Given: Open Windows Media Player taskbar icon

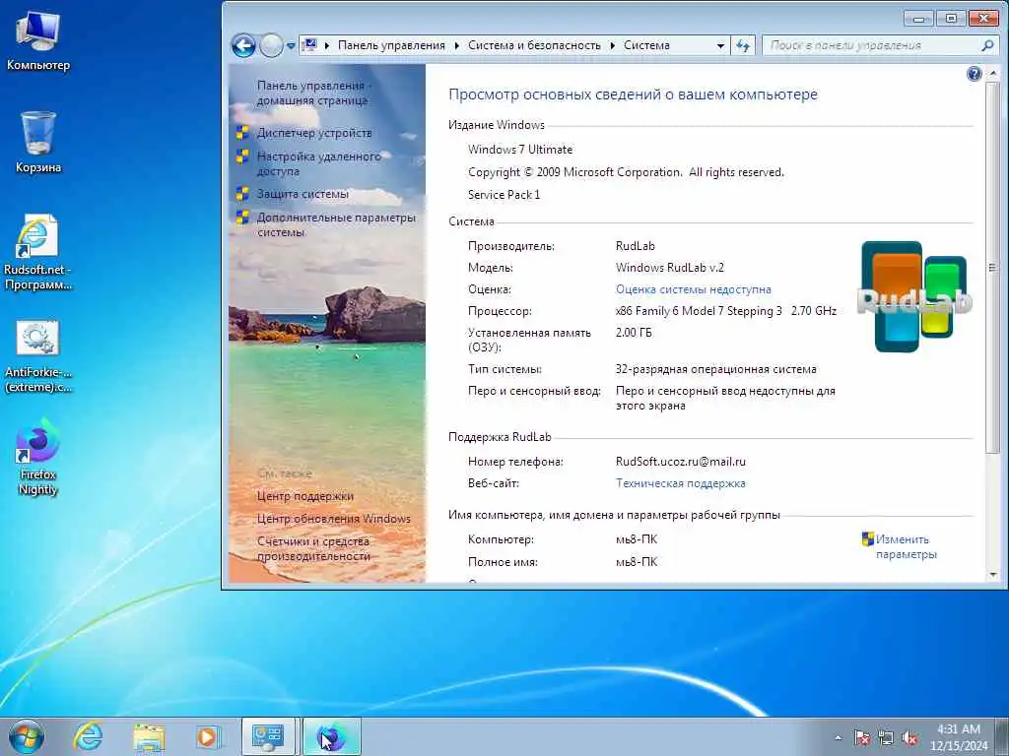Looking at the screenshot, I should [x=208, y=736].
